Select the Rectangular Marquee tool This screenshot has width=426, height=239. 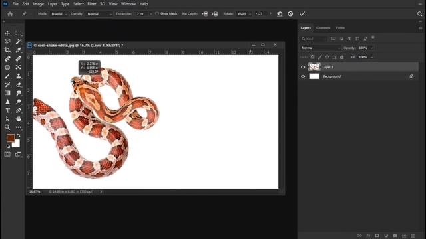[x=18, y=33]
